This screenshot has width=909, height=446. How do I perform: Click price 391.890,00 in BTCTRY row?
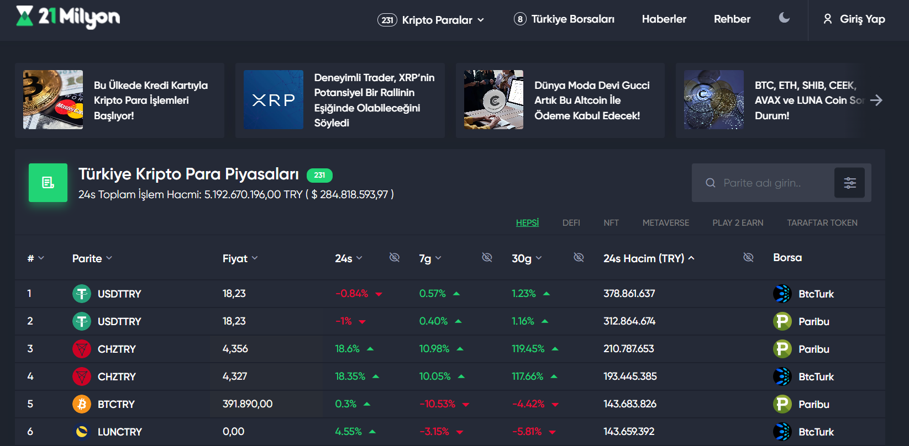[248, 404]
